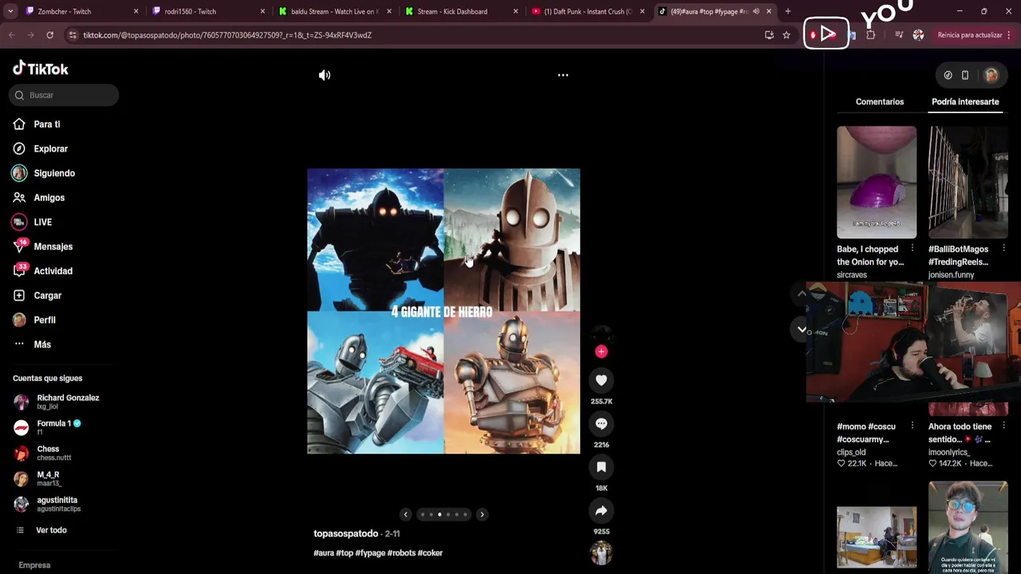
Task: Go to next video with down arrow
Action: pos(802,328)
